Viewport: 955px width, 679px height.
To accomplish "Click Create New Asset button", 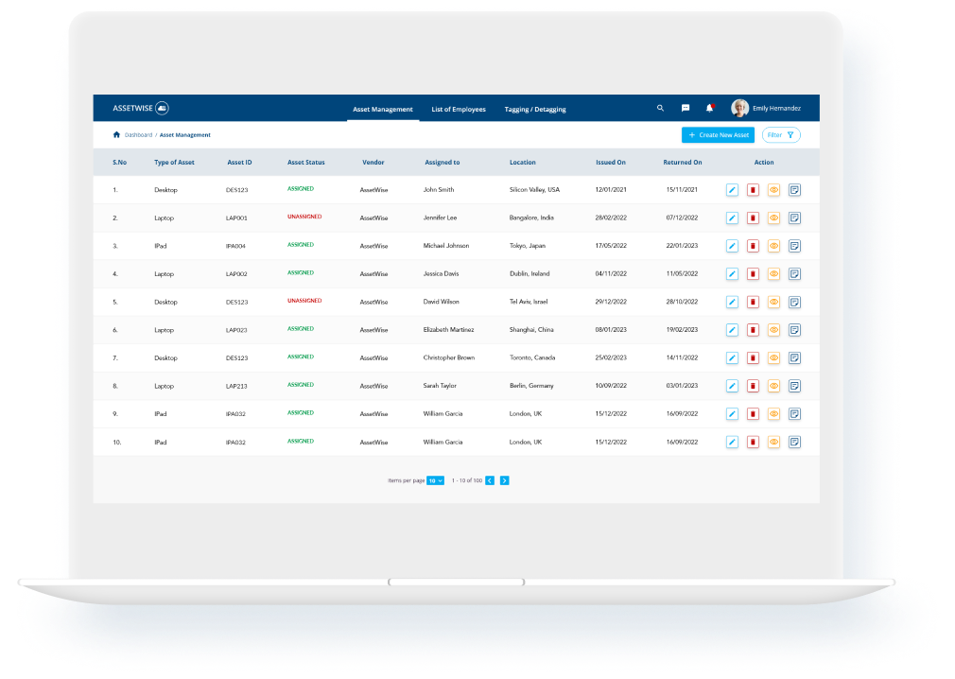I will point(718,135).
